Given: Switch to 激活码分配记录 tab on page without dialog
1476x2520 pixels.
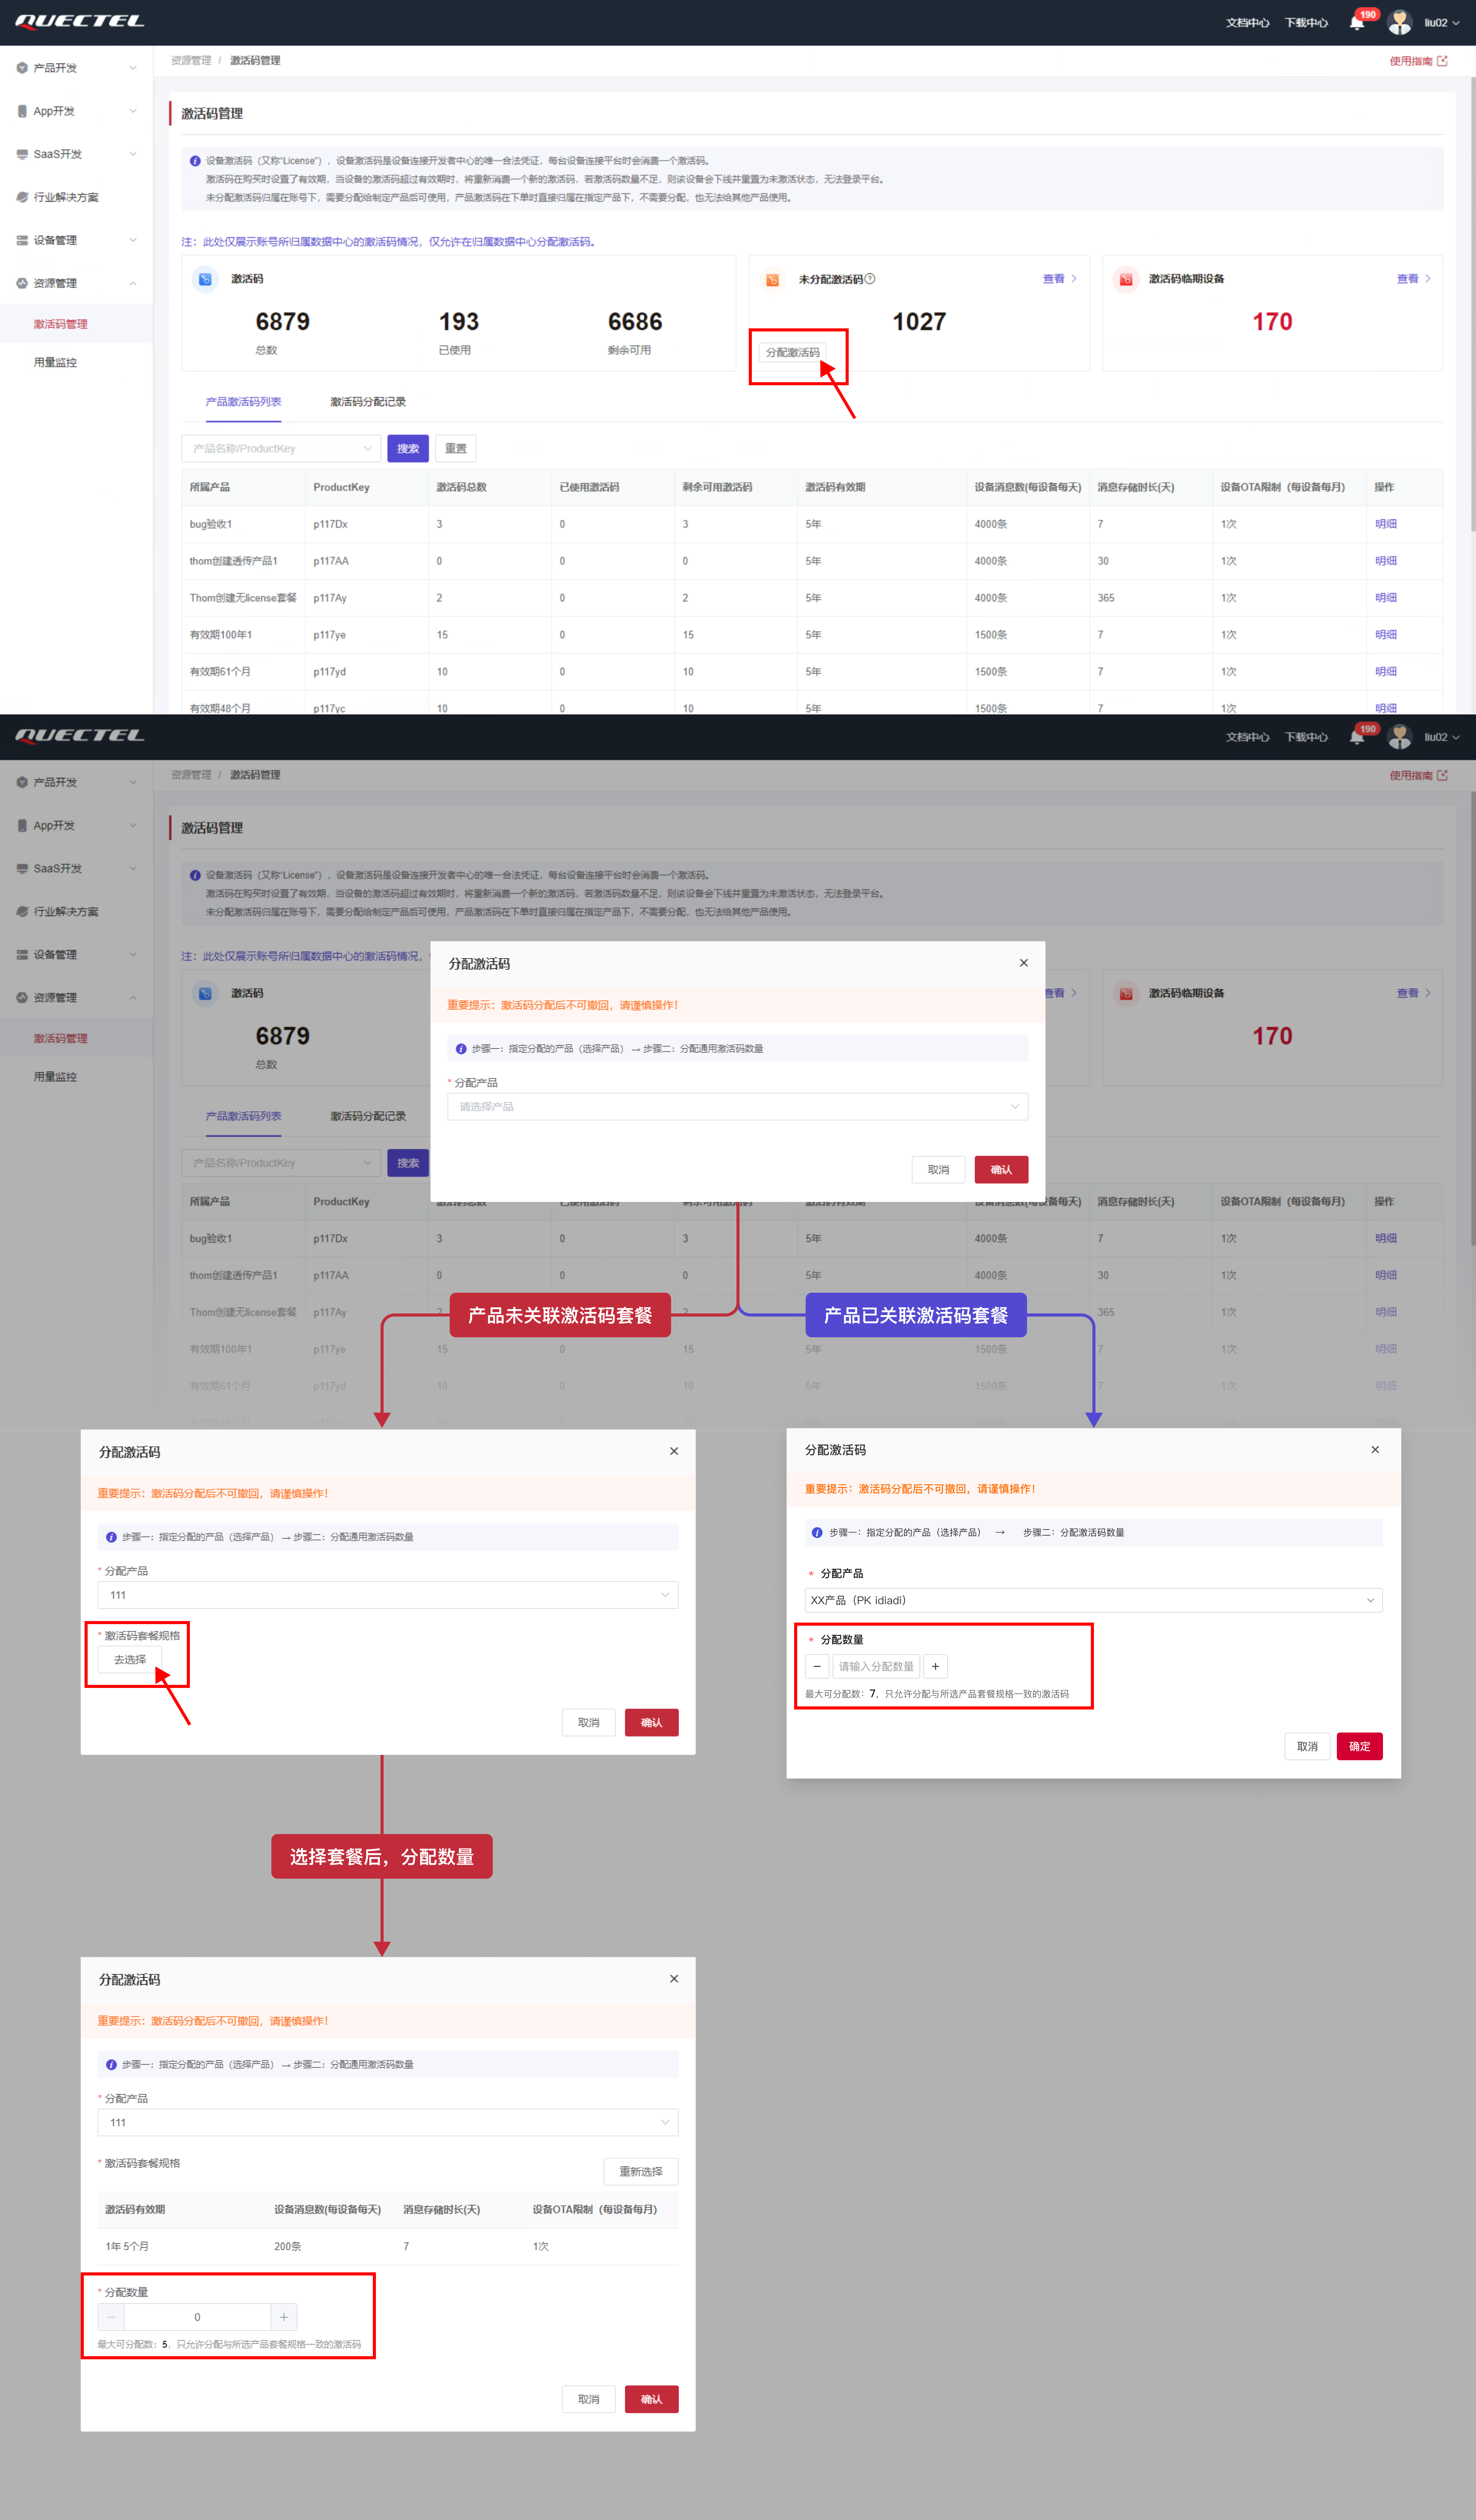Looking at the screenshot, I should (368, 402).
